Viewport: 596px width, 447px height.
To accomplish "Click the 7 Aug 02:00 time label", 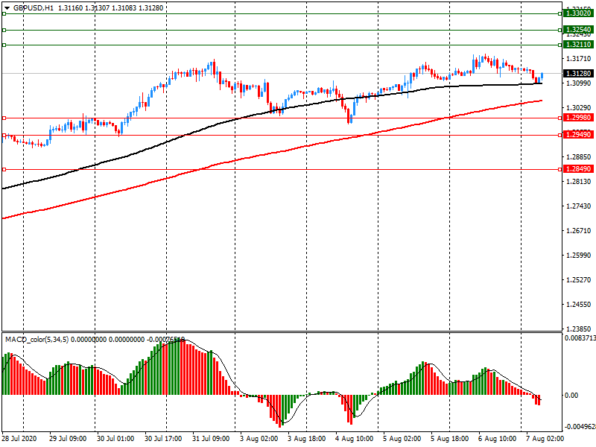I will [545, 439].
